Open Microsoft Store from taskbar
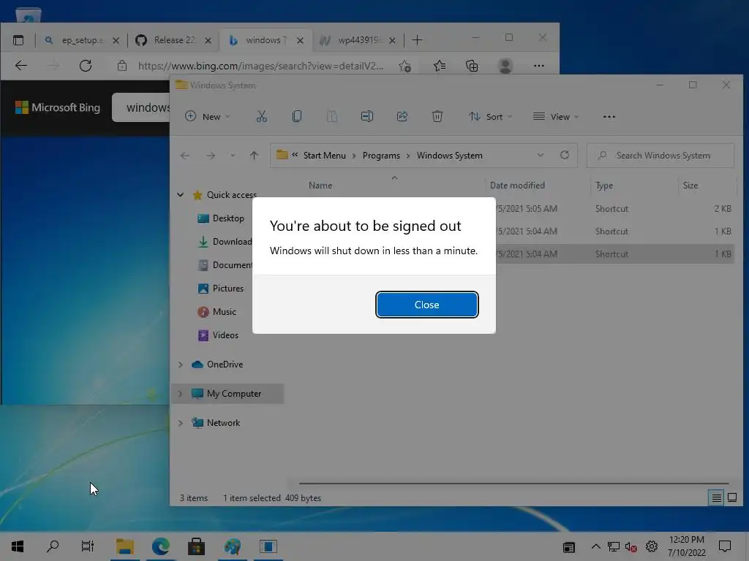The image size is (749, 561). 196,546
